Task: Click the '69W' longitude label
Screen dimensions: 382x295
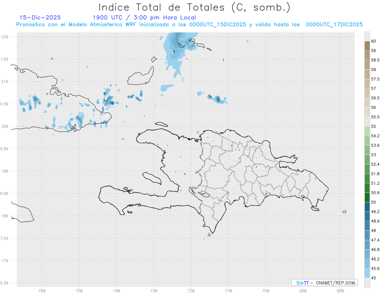Action: (x=303, y=291)
